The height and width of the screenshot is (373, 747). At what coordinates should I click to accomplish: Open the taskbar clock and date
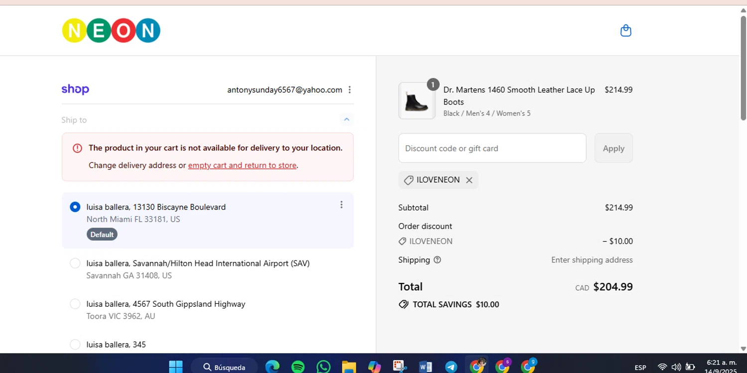click(x=722, y=367)
